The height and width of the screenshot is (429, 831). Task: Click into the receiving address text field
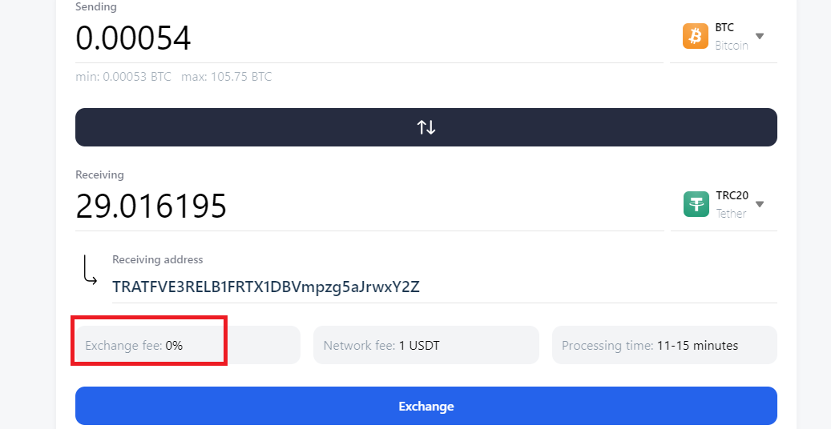click(x=445, y=287)
